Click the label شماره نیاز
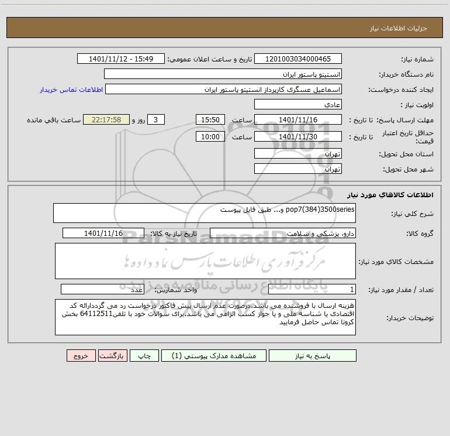450x436 pixels. (x=417, y=60)
